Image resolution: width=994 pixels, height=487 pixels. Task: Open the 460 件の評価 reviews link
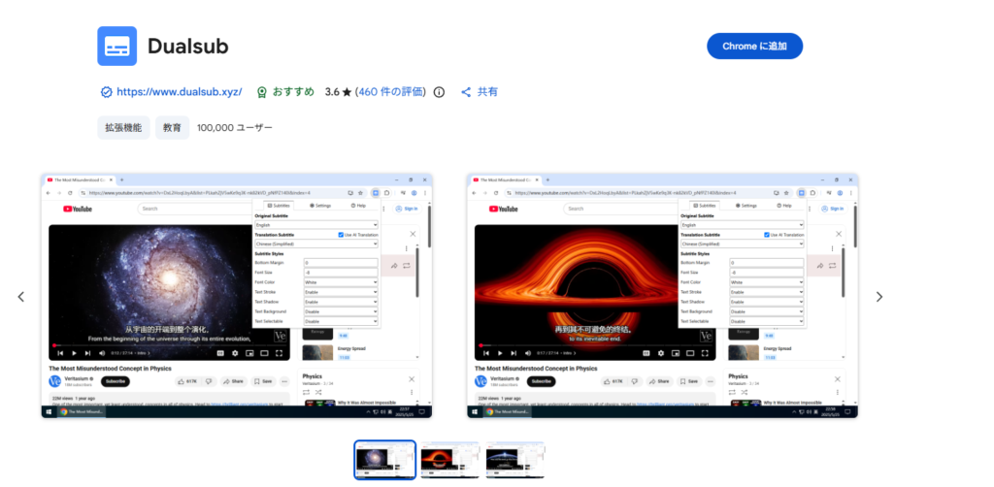tap(392, 92)
